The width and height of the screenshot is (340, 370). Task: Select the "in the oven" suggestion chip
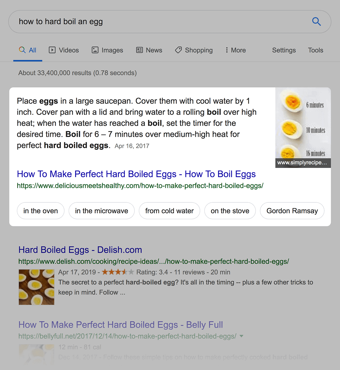point(41,211)
